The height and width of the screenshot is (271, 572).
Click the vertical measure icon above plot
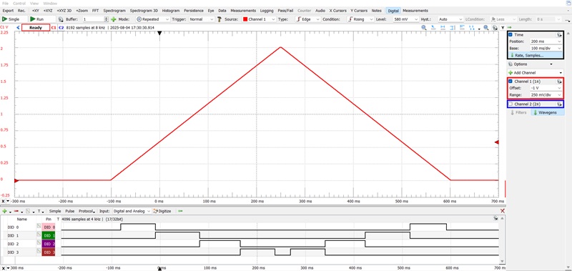(x=453, y=27)
